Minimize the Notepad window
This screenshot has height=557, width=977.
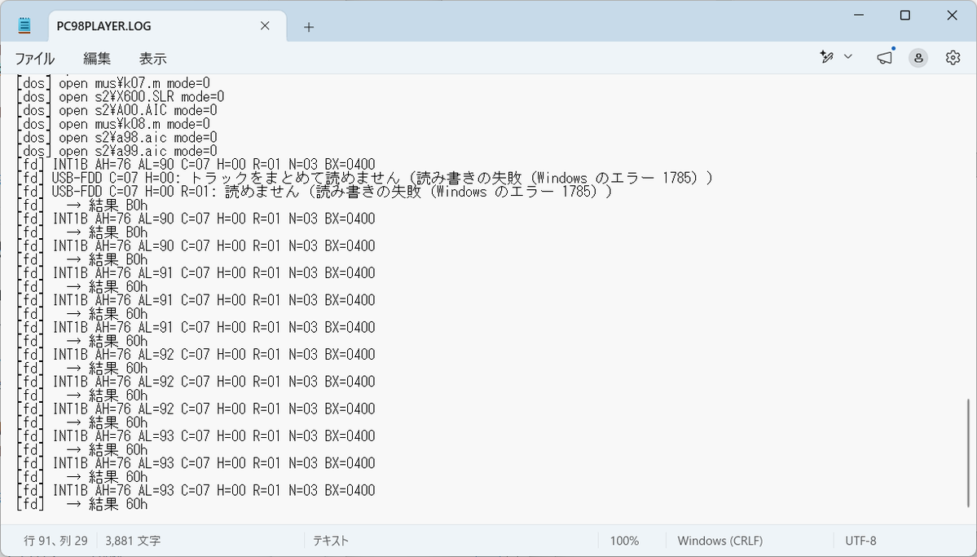(x=859, y=15)
